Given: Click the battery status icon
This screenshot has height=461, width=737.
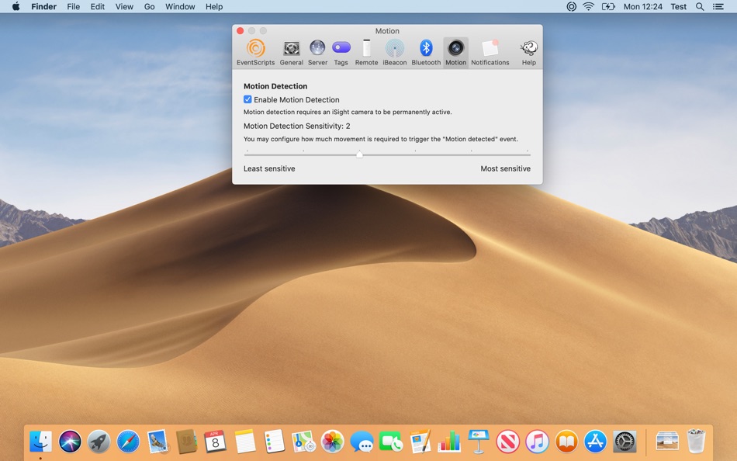Looking at the screenshot, I should [608, 6].
